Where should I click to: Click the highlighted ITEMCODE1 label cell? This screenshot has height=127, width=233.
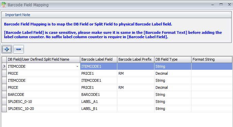(99, 66)
